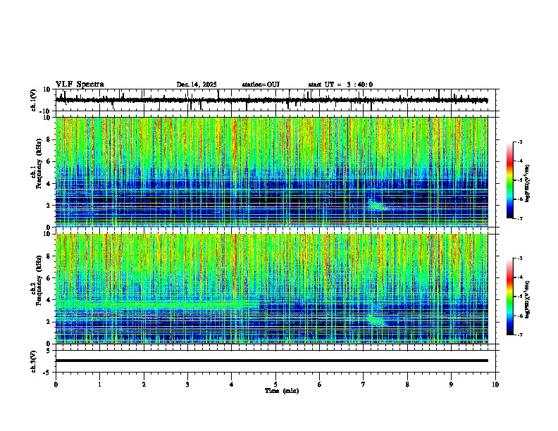Click the "ch.3(V)" axis label
This screenshot has height=431, width=558.
(x=34, y=361)
